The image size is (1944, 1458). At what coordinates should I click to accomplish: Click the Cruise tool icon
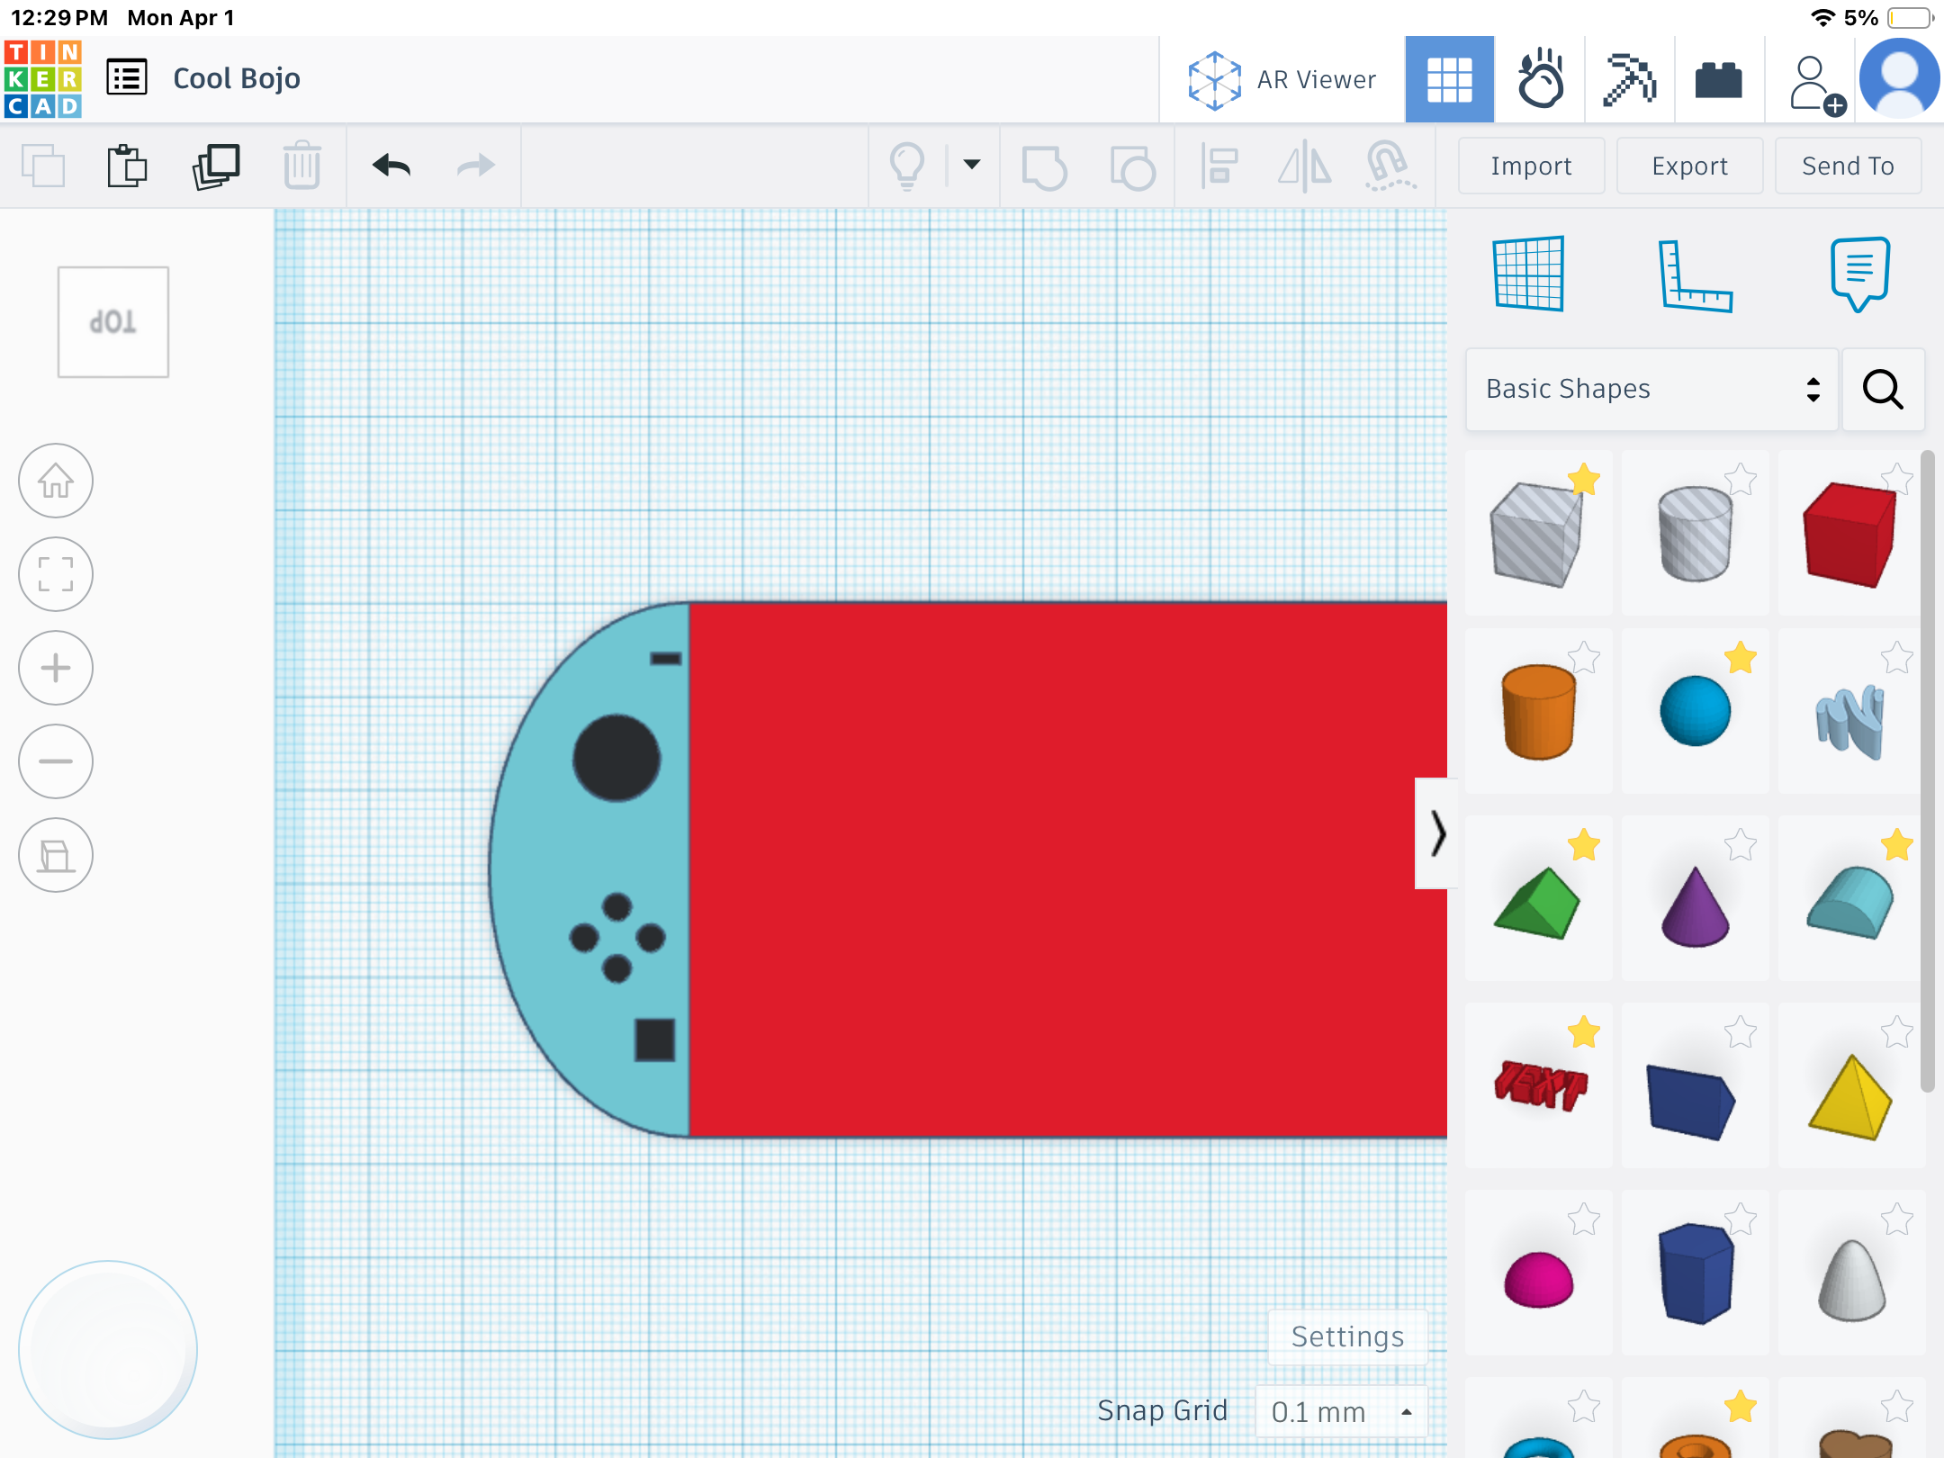(1390, 166)
